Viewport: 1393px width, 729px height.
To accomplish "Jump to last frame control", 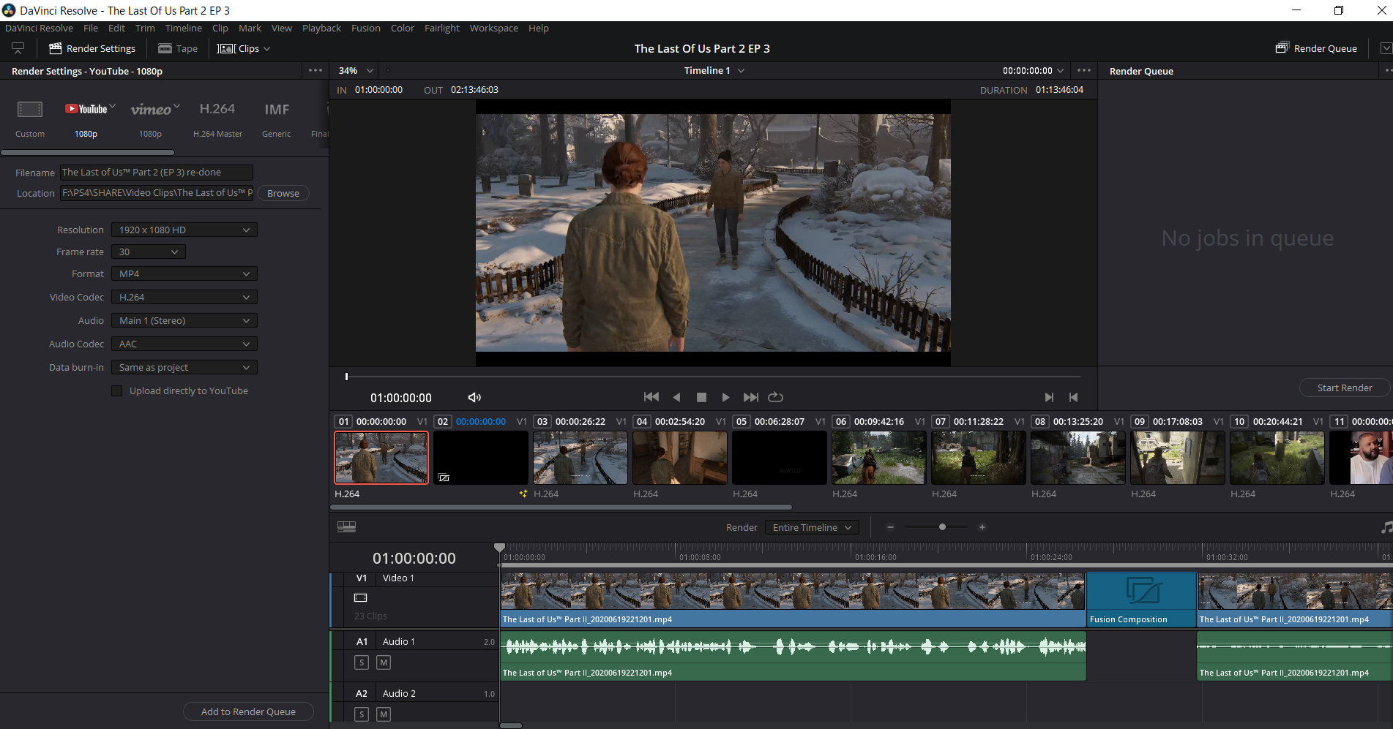I will [x=750, y=397].
